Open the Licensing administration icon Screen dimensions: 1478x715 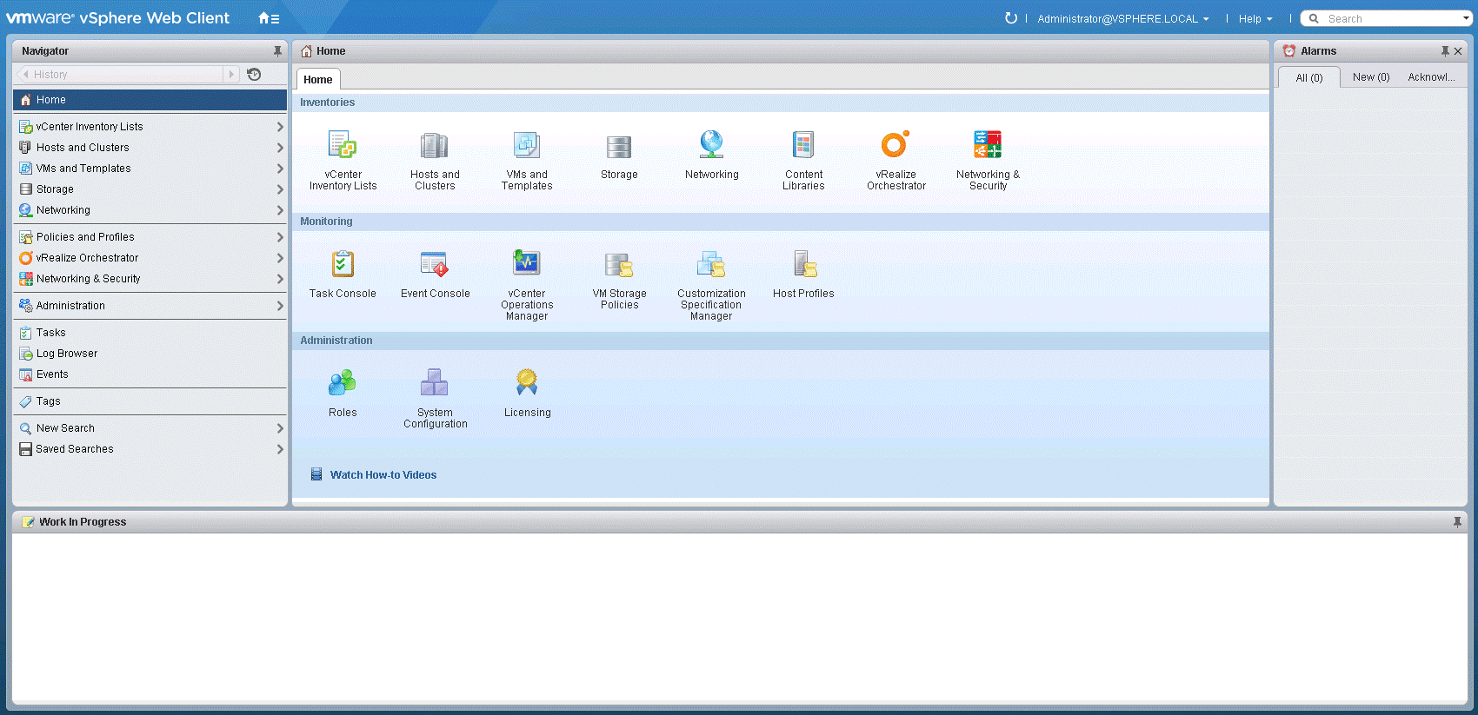click(x=527, y=383)
